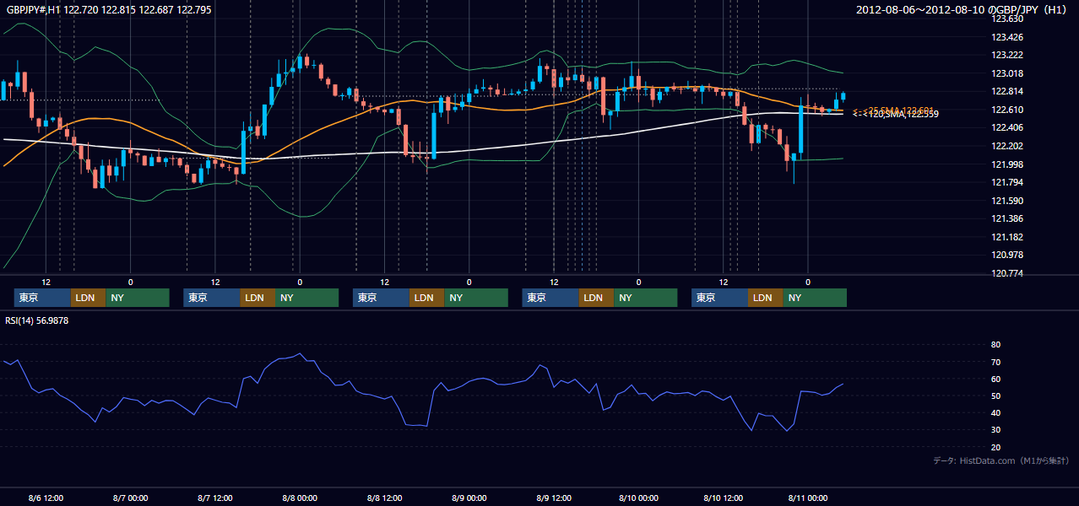
Task: Select the 8/6 12:00 time axis label
Action: coord(46,498)
